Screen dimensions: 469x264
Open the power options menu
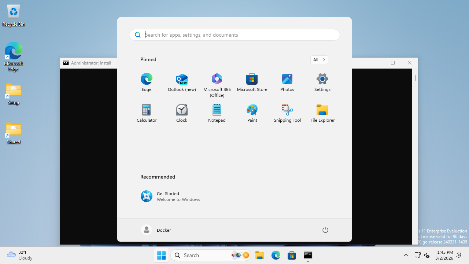325,230
